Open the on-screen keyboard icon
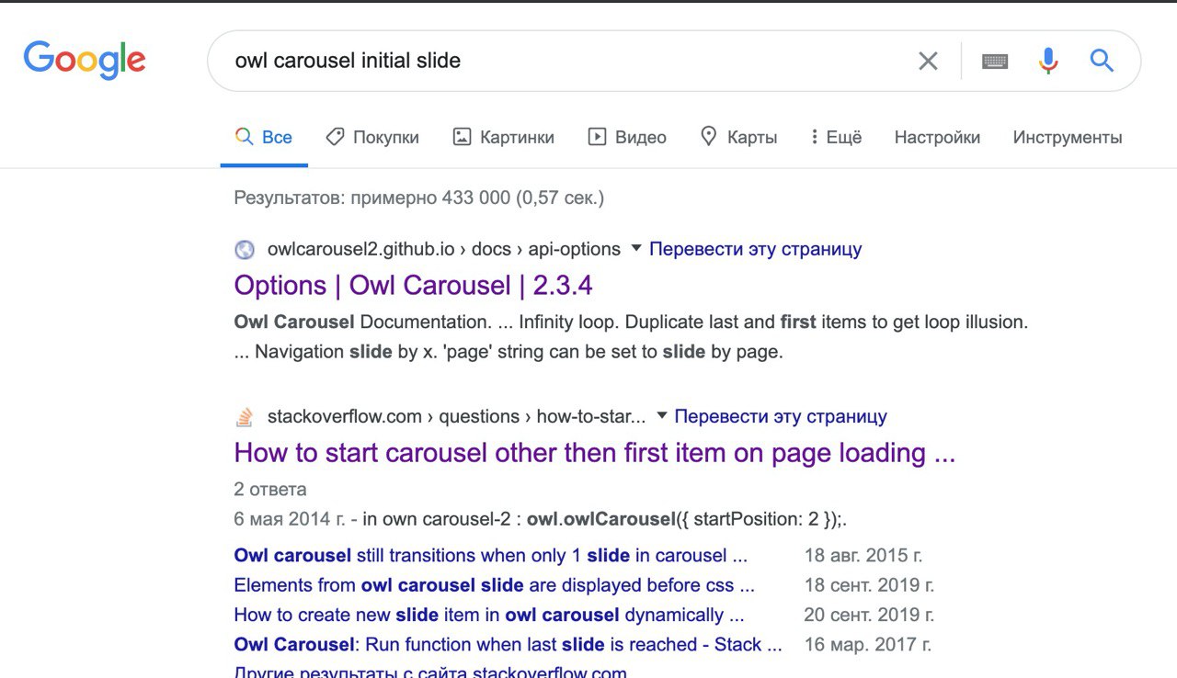 pyautogui.click(x=995, y=62)
